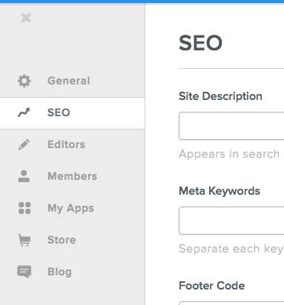The width and height of the screenshot is (284, 305).
Task: Open the Store settings label
Action: point(62,240)
